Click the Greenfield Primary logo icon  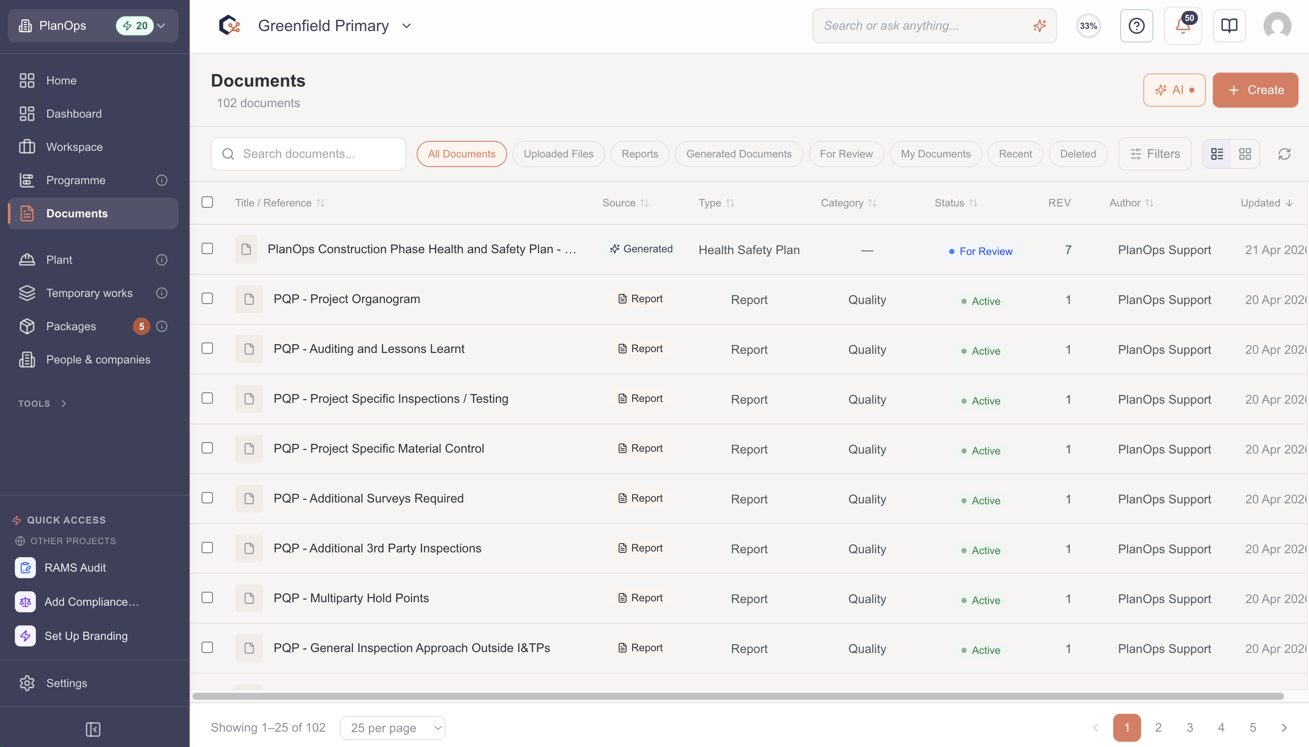[229, 26]
